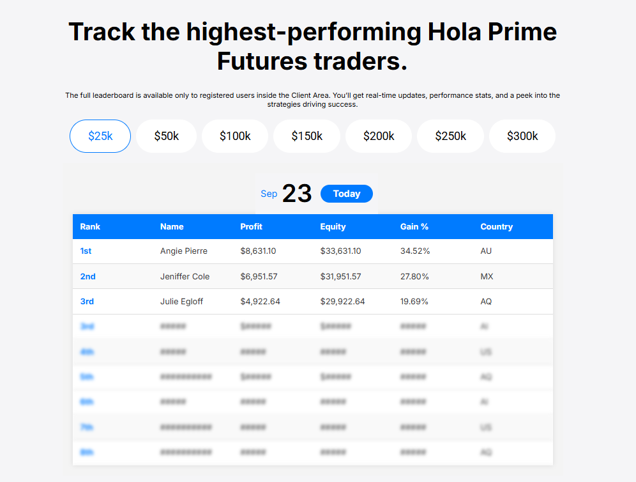The height and width of the screenshot is (482, 636).
Task: Switch to $300k account leaderboard
Action: 522,136
